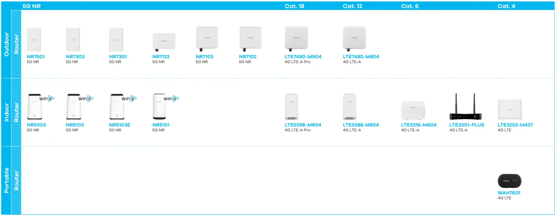Open the LTE7480-M804 model link
557x217 pixels.
[361, 56]
